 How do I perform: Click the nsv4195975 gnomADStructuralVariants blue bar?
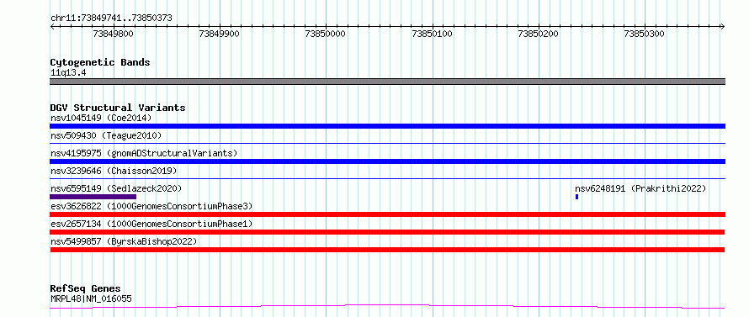(387, 161)
